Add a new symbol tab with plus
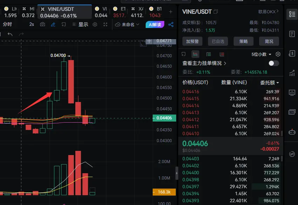The width and height of the screenshot is (298, 205). 171,12
